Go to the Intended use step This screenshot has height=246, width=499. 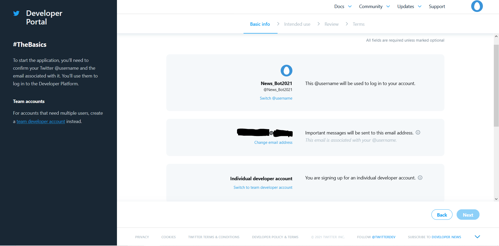pos(297,24)
